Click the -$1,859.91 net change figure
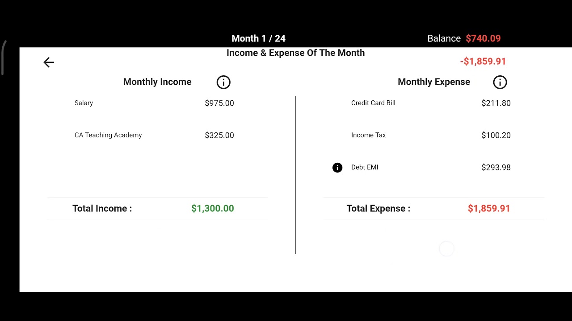572x321 pixels. (x=483, y=61)
